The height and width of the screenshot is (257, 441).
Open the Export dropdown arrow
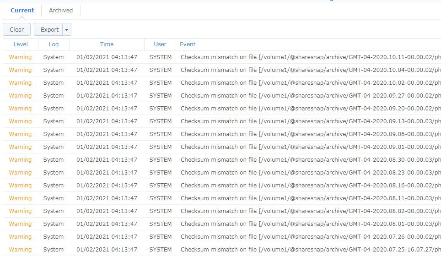click(x=67, y=30)
